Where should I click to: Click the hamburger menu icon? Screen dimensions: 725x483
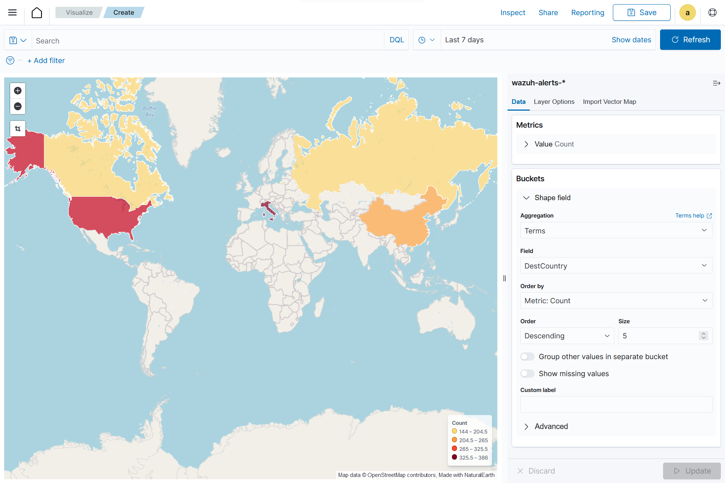point(12,12)
